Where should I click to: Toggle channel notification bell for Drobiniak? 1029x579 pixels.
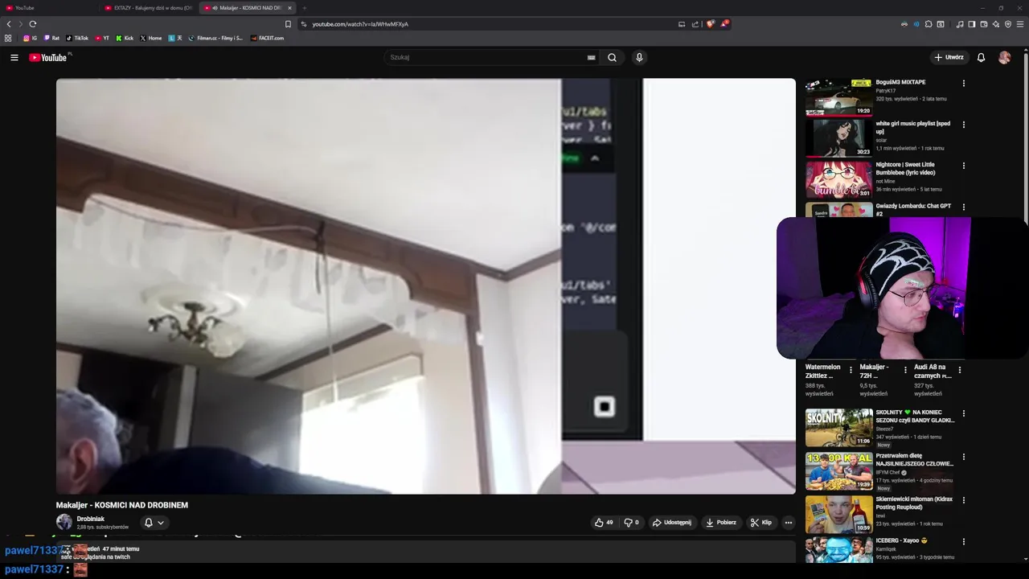pyautogui.click(x=148, y=523)
